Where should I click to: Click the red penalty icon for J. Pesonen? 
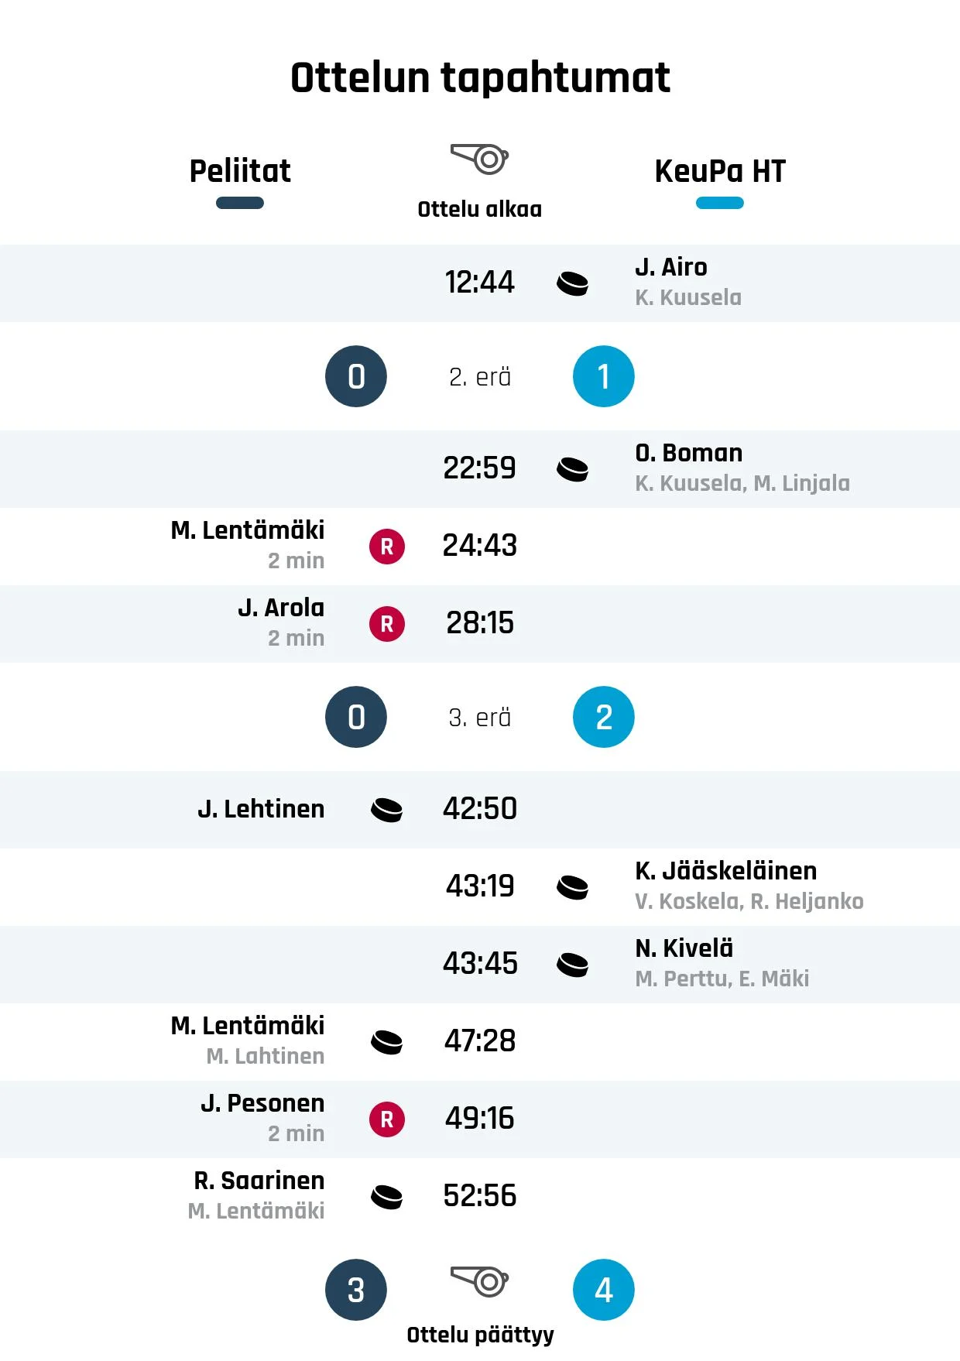point(387,1119)
